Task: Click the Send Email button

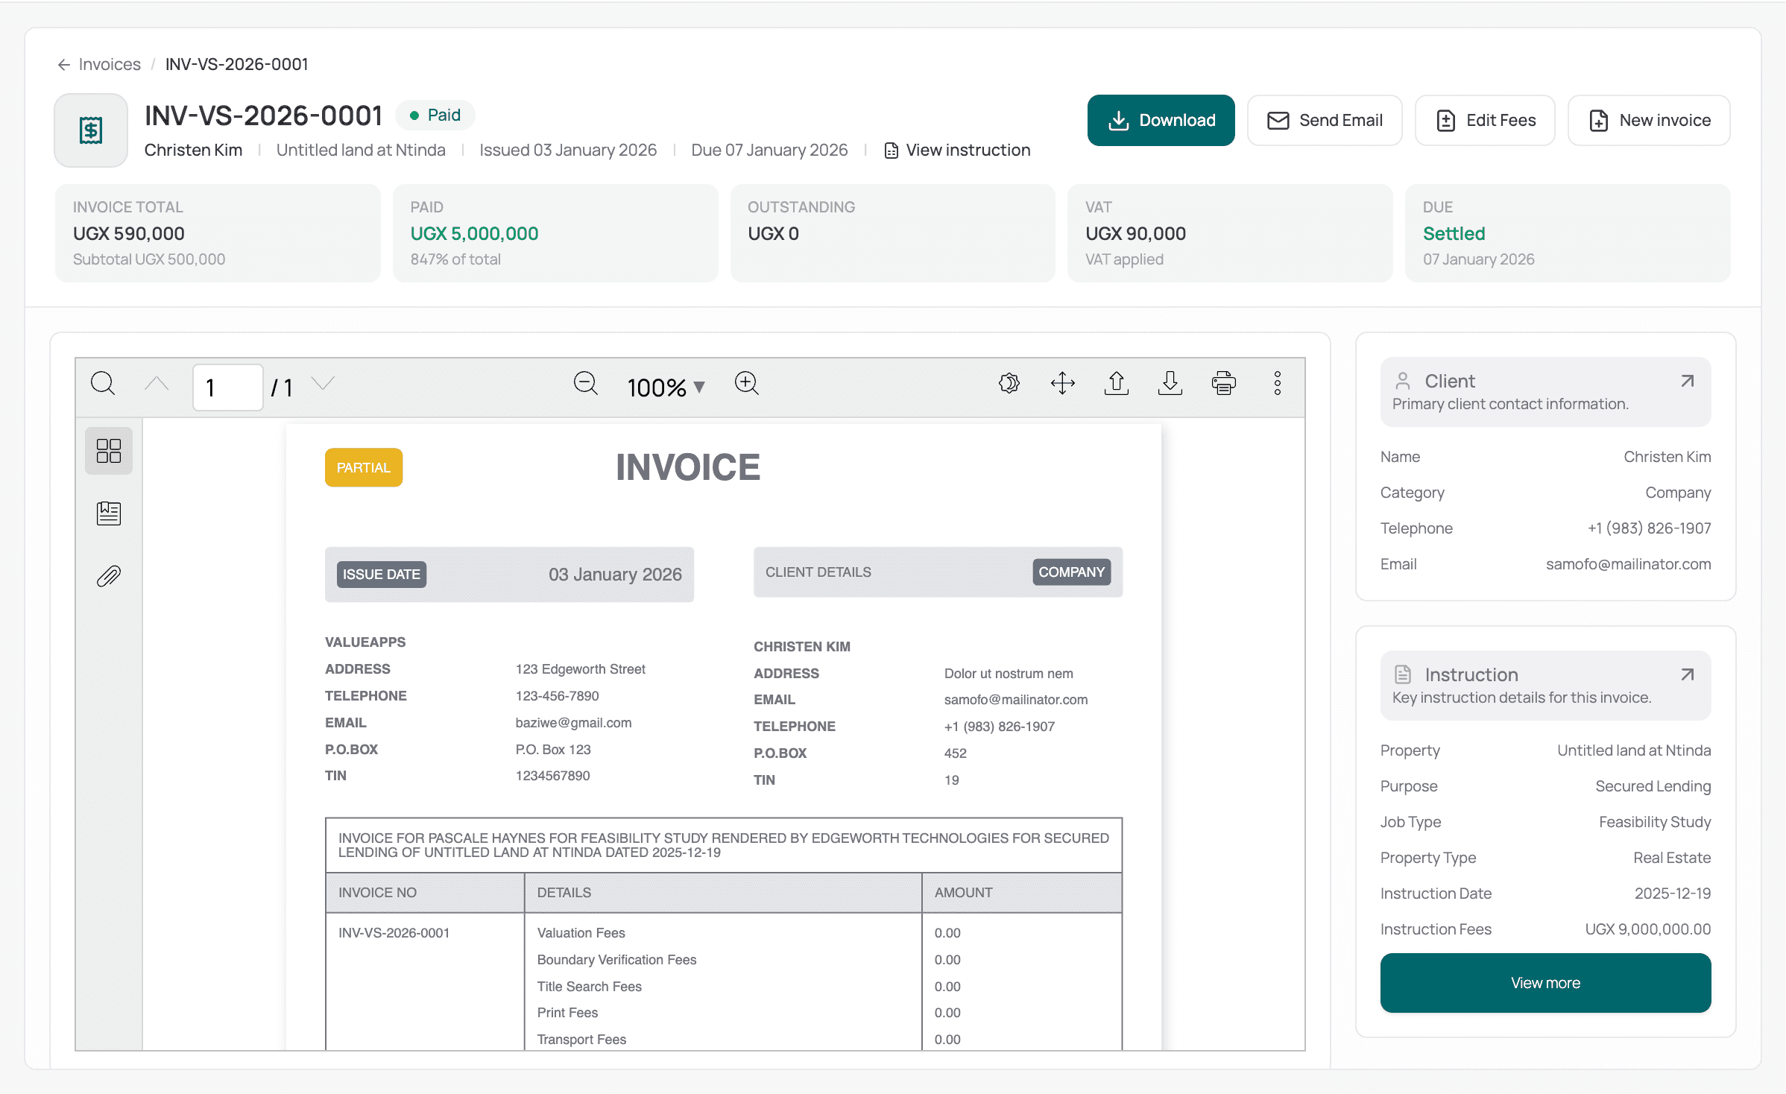Action: pyautogui.click(x=1325, y=121)
